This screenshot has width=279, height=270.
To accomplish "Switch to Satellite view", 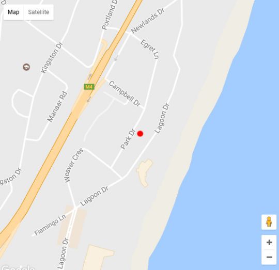I will pos(38,12).
